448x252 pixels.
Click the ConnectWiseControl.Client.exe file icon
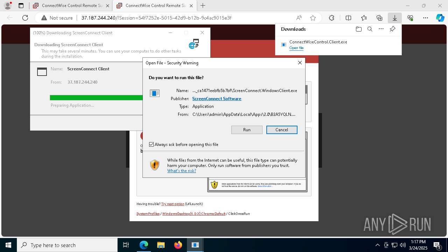tap(284, 45)
